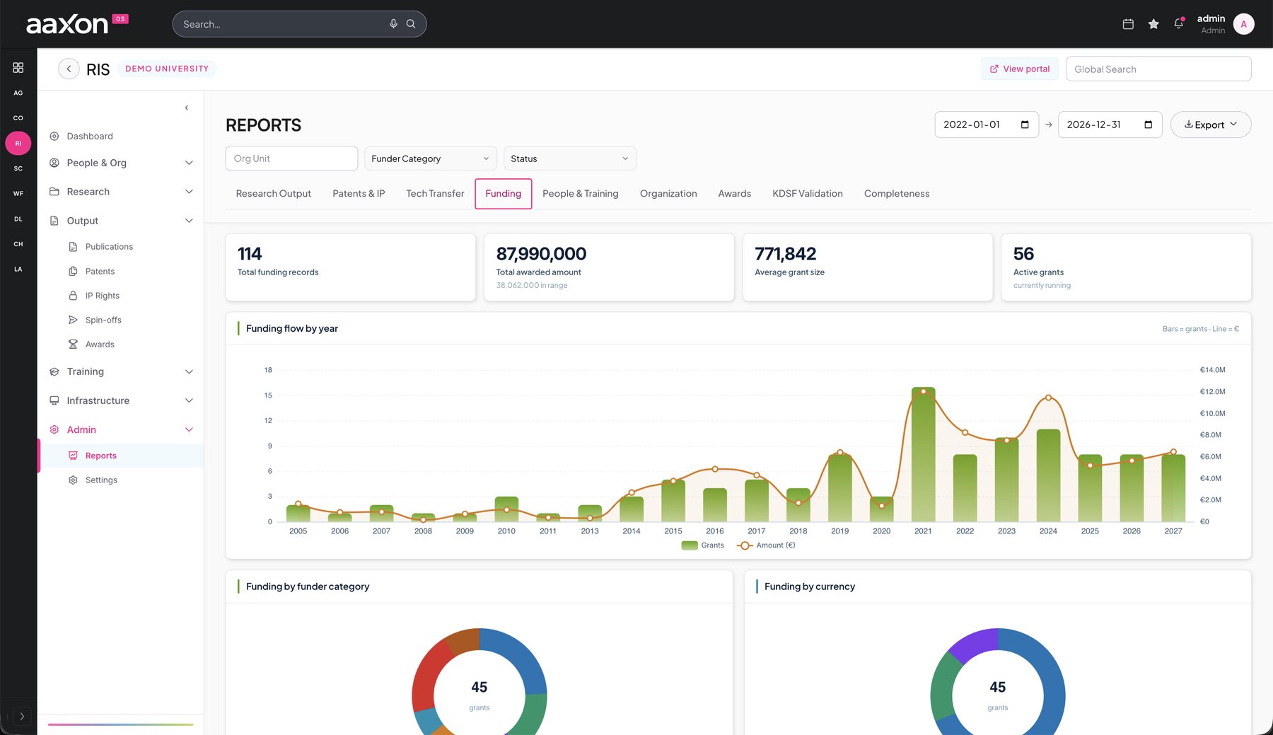Click the aaxon logo
Screen dimensions: 1273x735
pyautogui.click(x=76, y=23)
